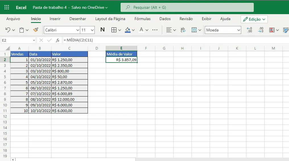Click the Name Box showing E2

coord(16,40)
